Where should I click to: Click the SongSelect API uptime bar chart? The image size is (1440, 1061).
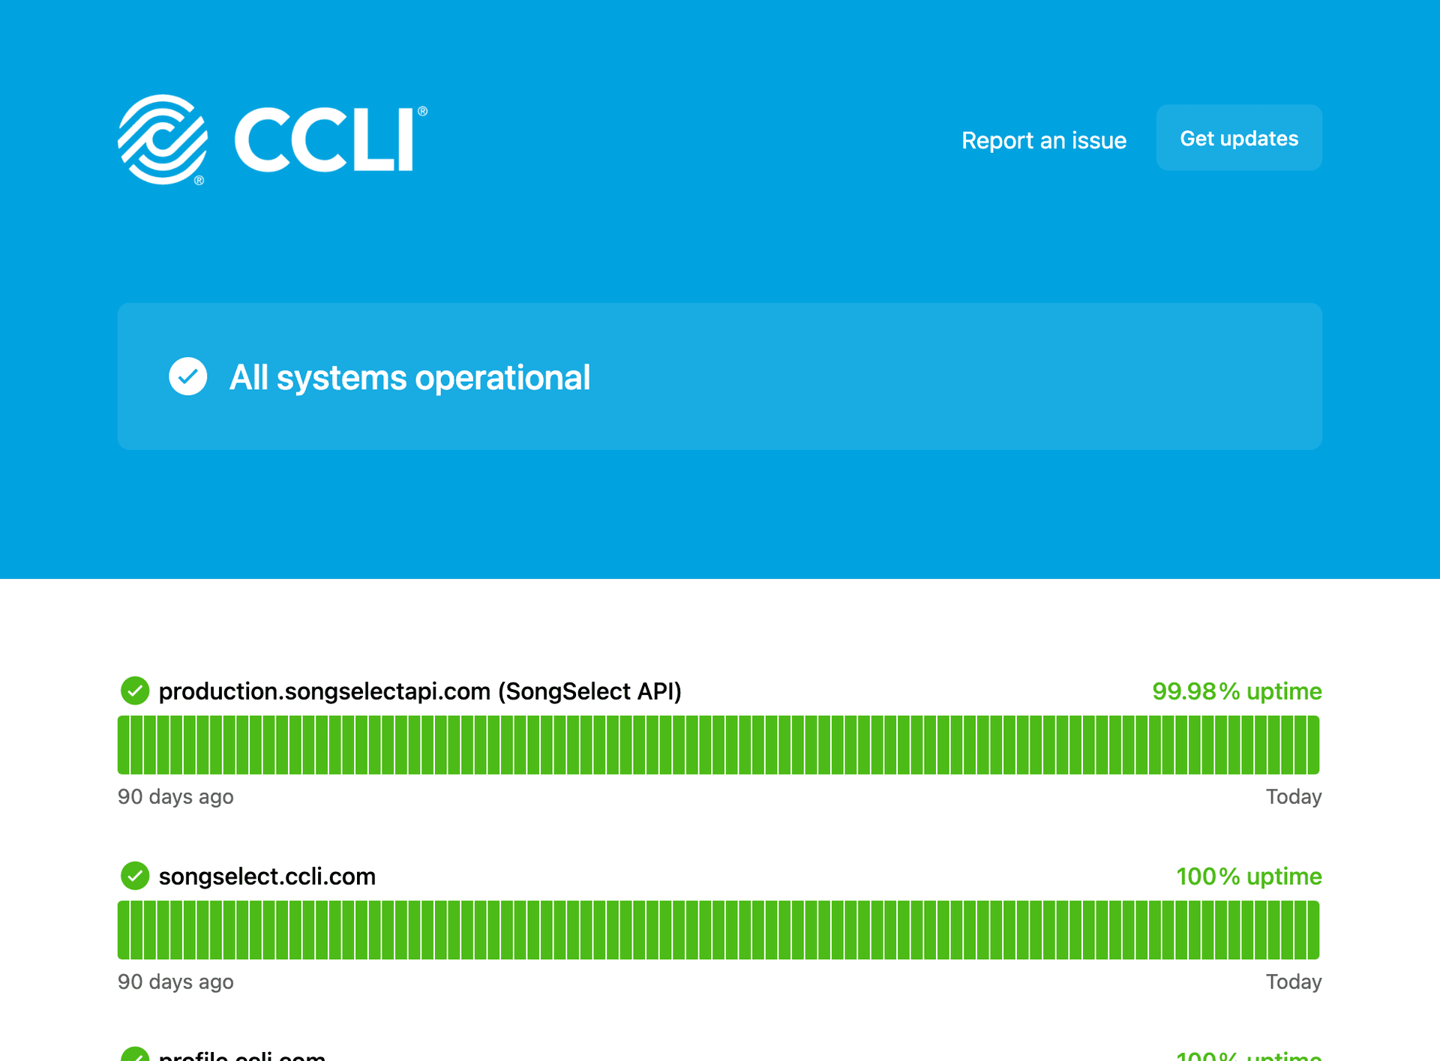tap(718, 745)
